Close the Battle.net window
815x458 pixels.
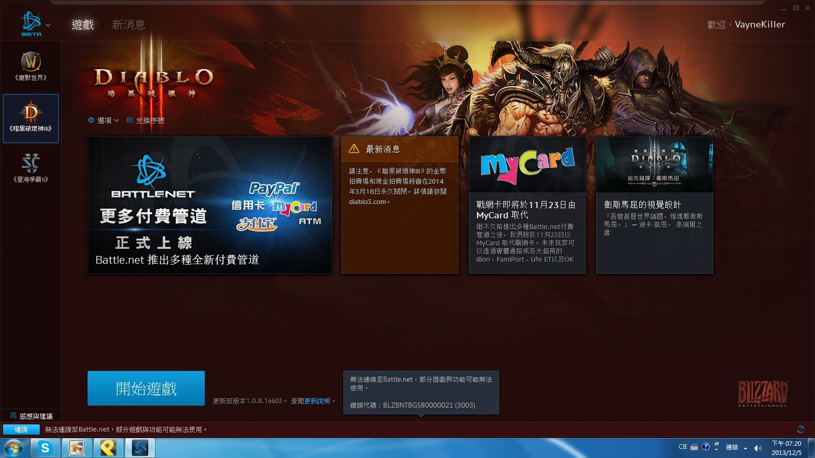click(807, 8)
